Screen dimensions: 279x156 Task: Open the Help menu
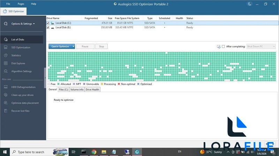(33, 4)
